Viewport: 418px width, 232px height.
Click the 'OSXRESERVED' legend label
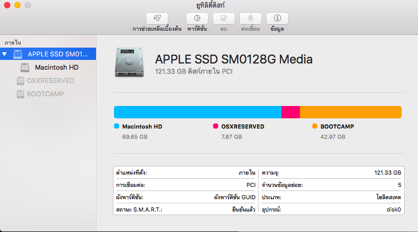(x=242, y=126)
